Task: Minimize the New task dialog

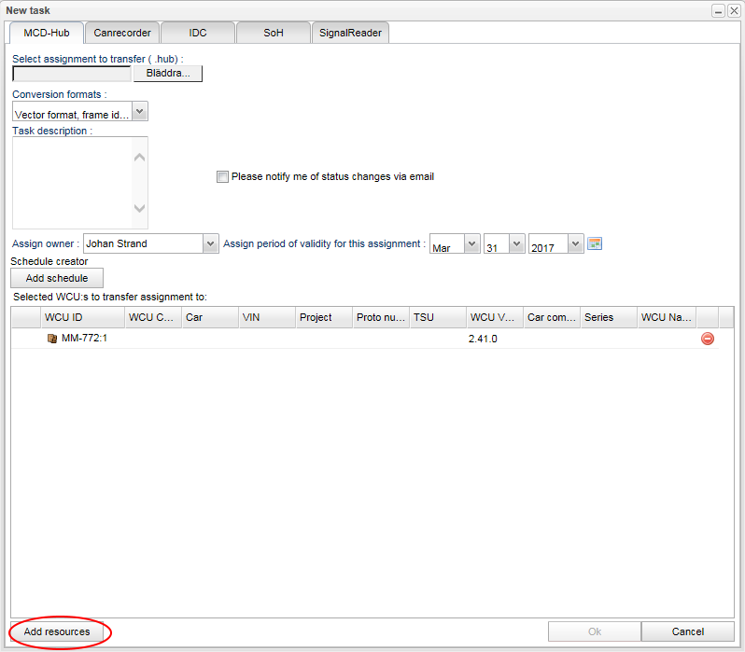Action: click(x=719, y=10)
